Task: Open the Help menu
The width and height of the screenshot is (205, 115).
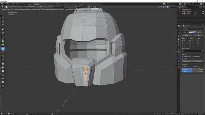Action: [x=23, y=4]
